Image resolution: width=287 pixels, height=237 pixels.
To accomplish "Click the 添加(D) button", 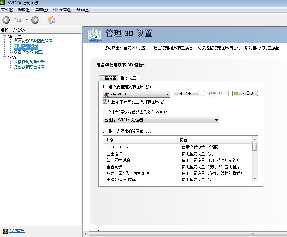I will click(x=186, y=93).
